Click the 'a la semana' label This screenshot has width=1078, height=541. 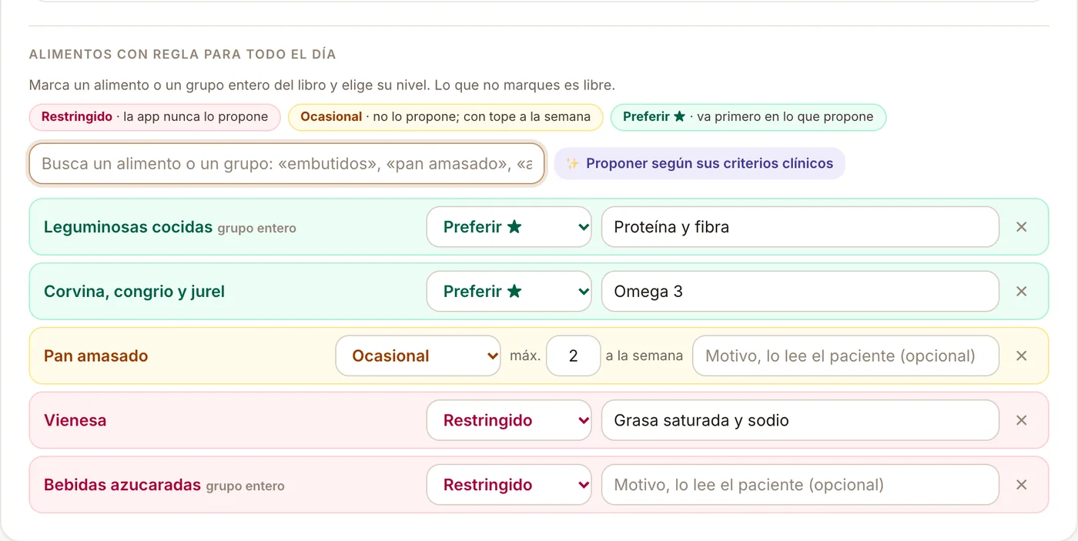point(644,356)
